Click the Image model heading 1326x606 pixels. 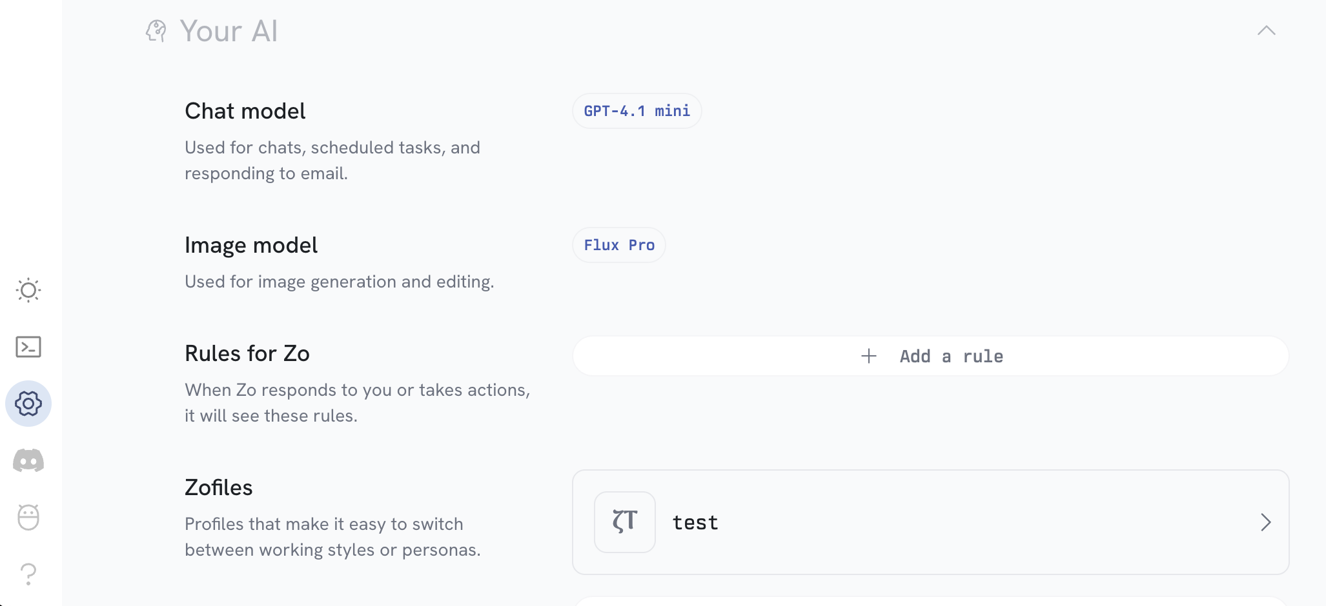tap(251, 245)
